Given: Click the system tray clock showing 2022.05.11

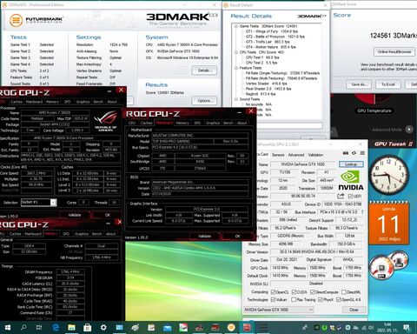Looking at the screenshot, I should 387,328.
